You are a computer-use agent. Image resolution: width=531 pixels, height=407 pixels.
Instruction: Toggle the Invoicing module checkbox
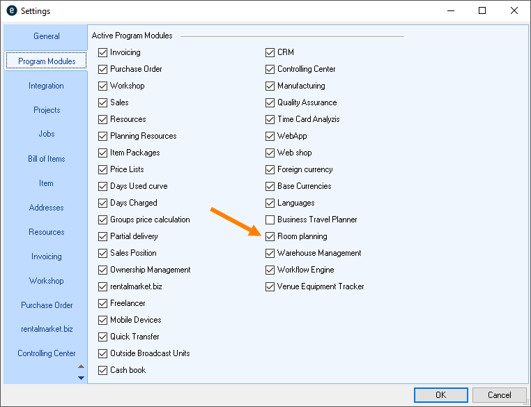point(103,52)
